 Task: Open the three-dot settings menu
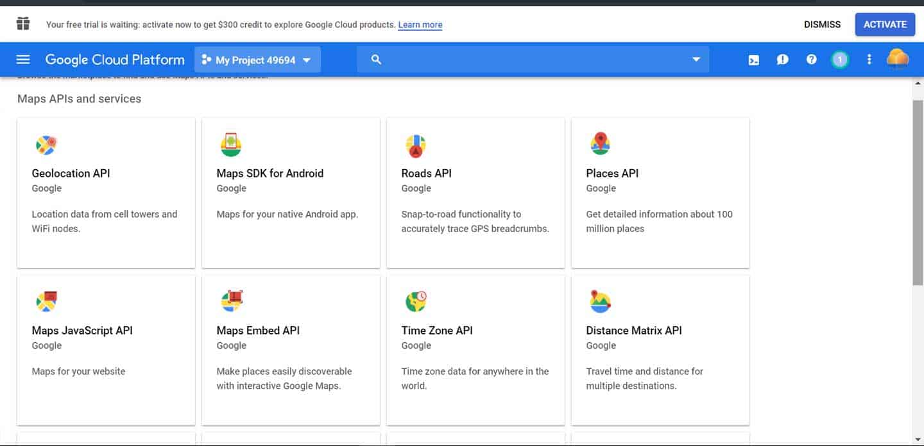869,60
